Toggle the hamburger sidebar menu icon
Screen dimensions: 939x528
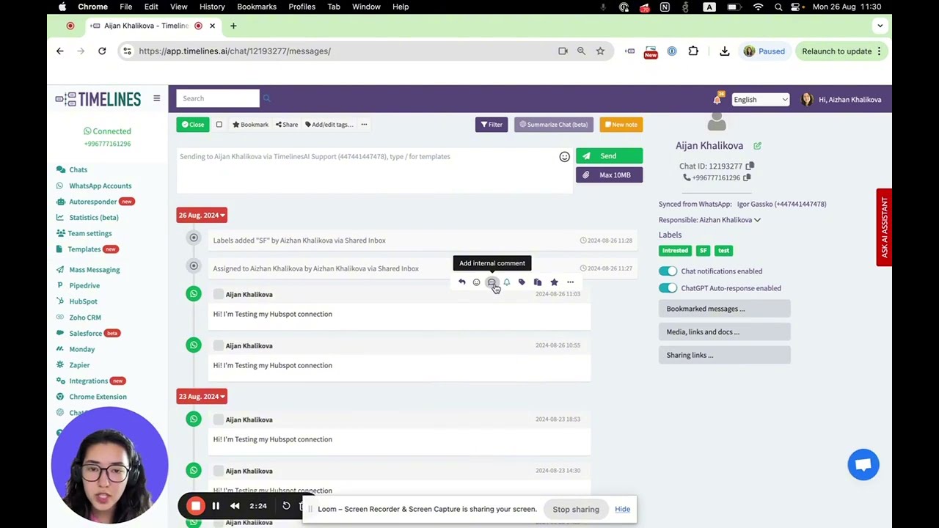[156, 98]
